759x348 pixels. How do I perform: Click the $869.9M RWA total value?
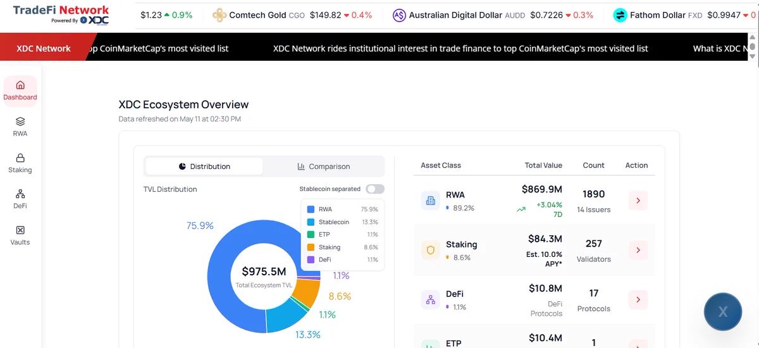pos(542,189)
